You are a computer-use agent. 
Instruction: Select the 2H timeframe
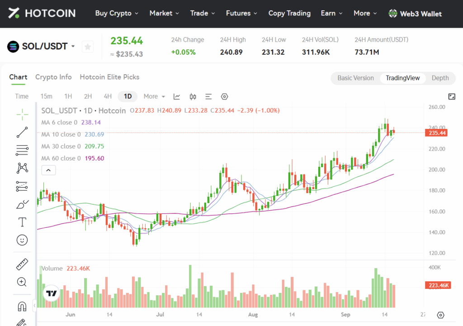pyautogui.click(x=88, y=96)
